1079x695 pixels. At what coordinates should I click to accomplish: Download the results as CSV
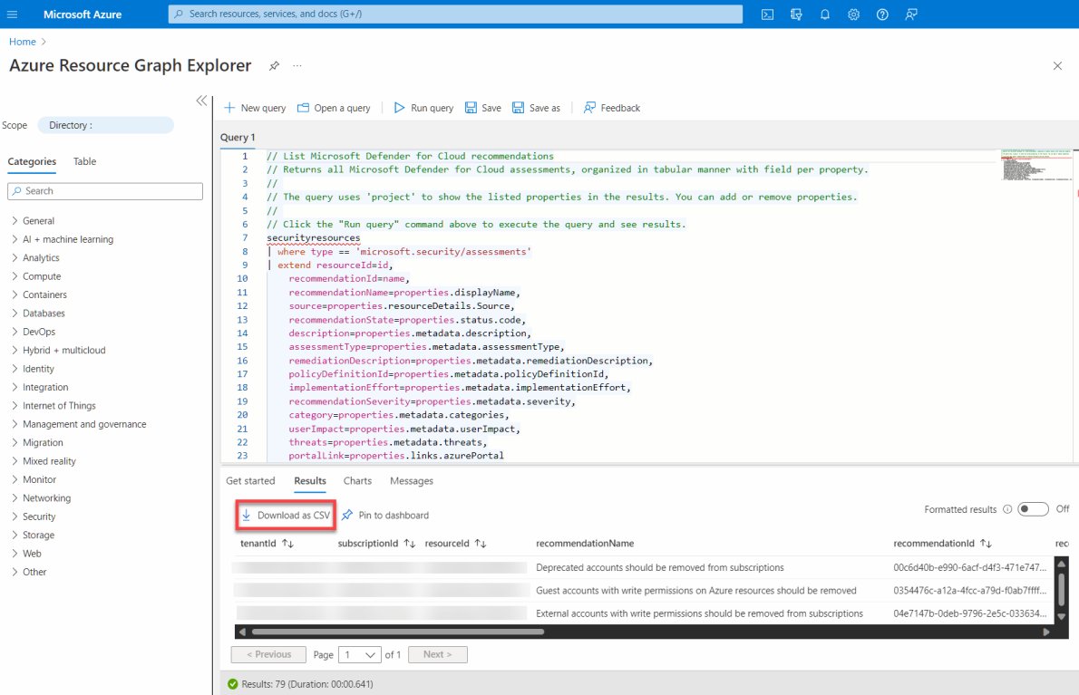click(x=286, y=516)
